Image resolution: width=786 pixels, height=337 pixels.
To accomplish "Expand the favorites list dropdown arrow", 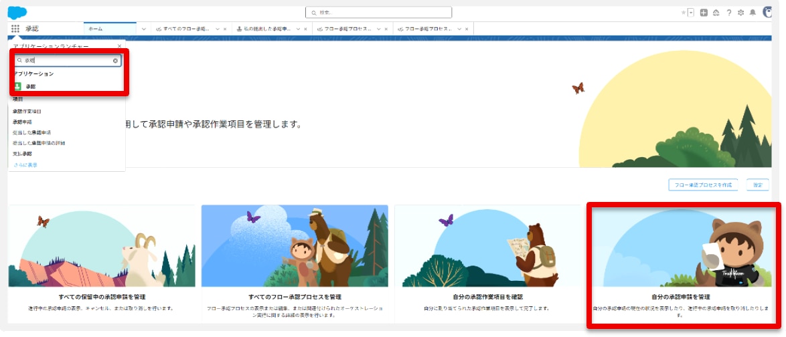I will point(690,13).
